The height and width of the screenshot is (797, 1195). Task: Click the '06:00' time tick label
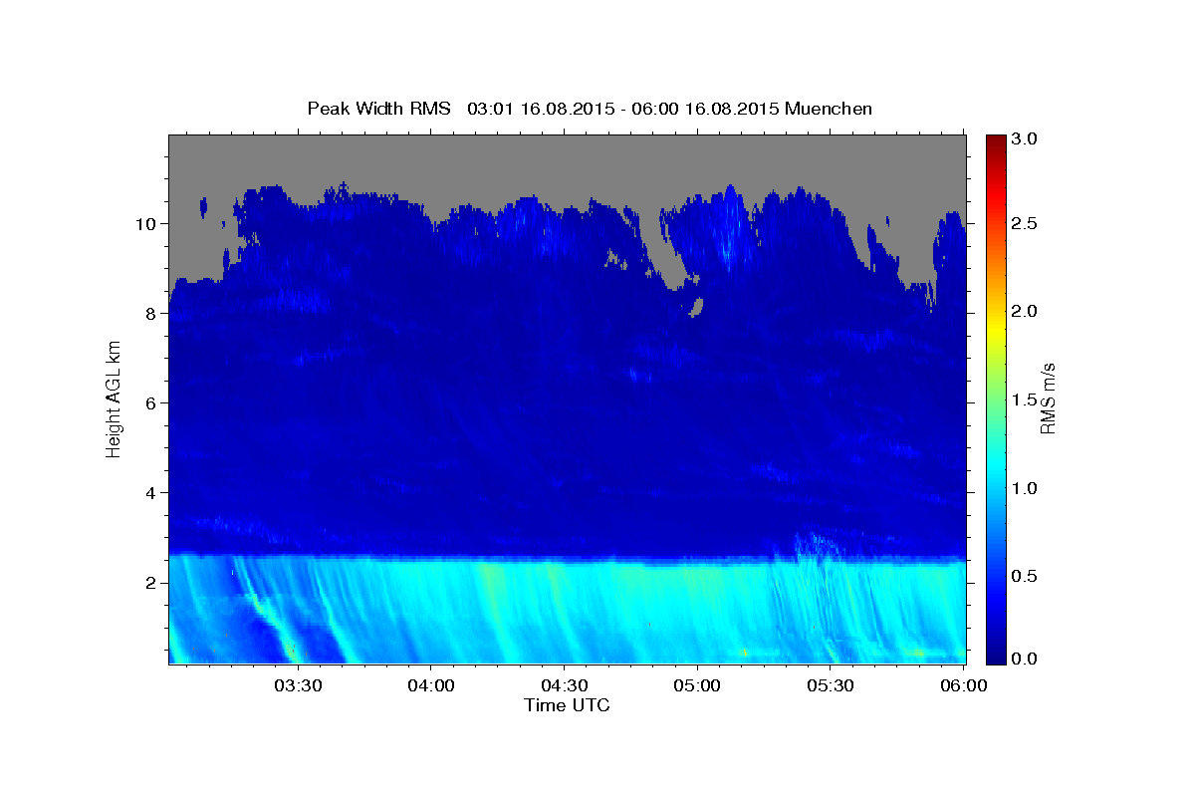pos(963,686)
